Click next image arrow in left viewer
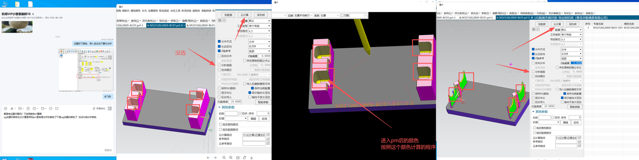This screenshot has height=160, width=639. coord(215,158)
